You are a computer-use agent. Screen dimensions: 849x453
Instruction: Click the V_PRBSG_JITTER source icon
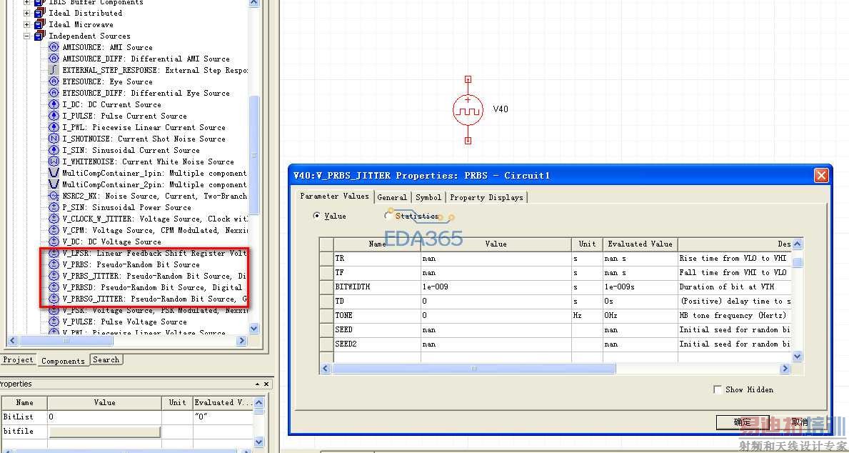[54, 299]
